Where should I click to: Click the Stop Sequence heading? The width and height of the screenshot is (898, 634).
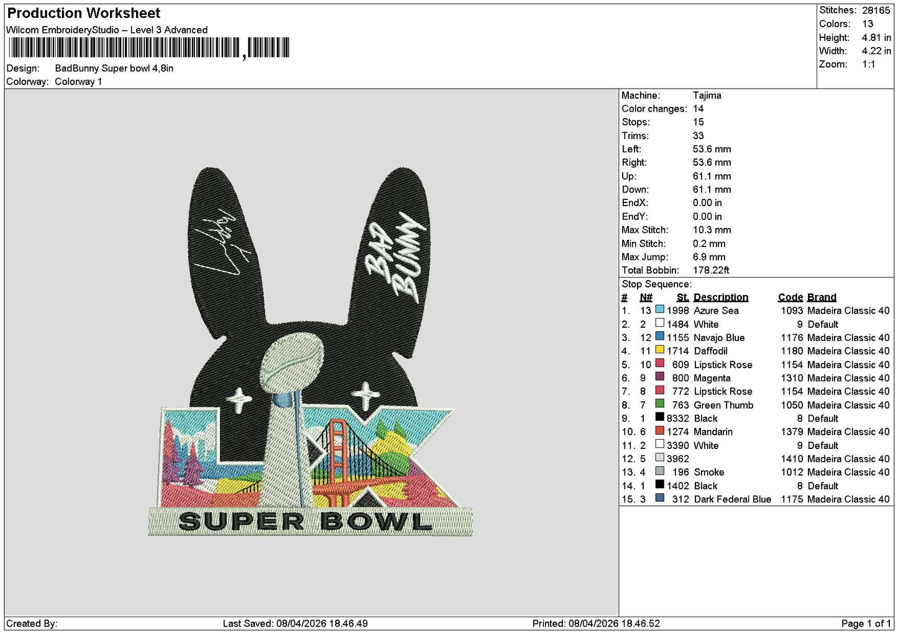click(x=656, y=284)
